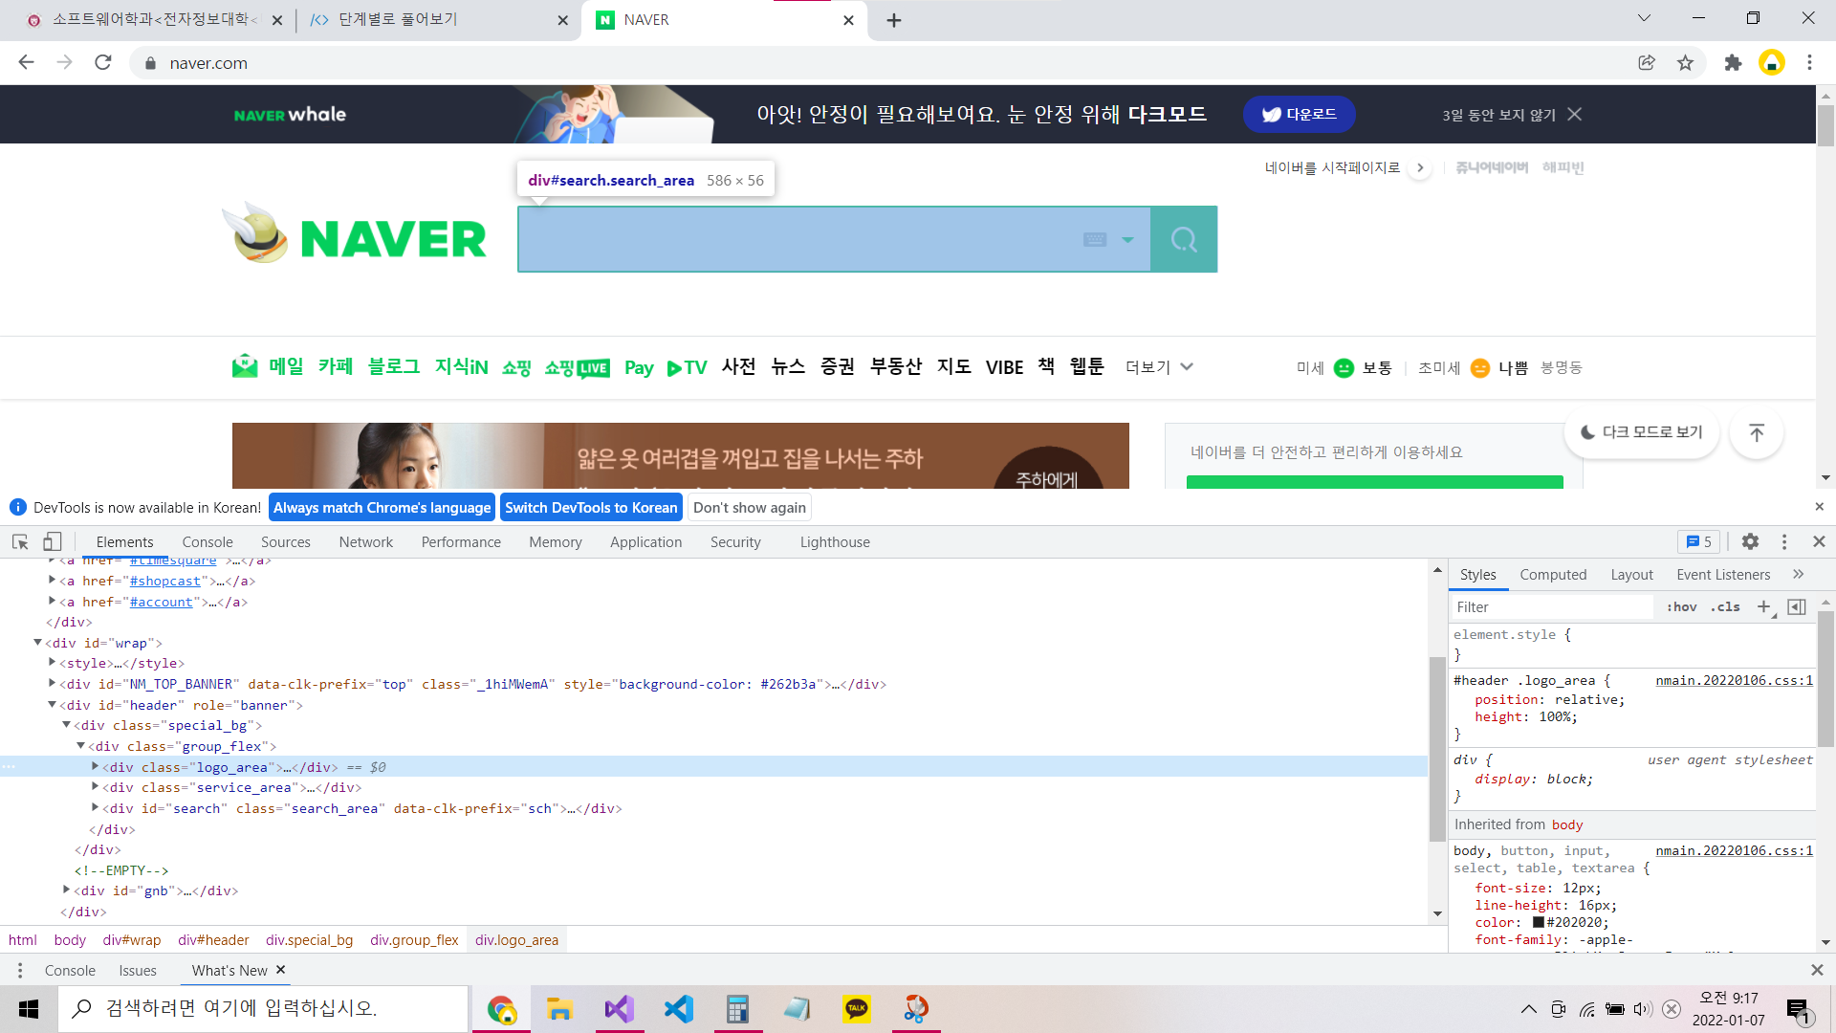Open the Computed styles tab

tap(1553, 574)
